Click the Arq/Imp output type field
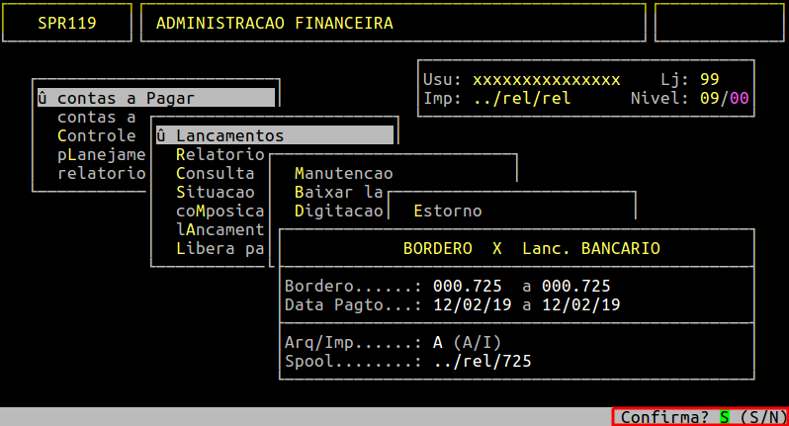Screen dimensions: 789x426 point(437,342)
